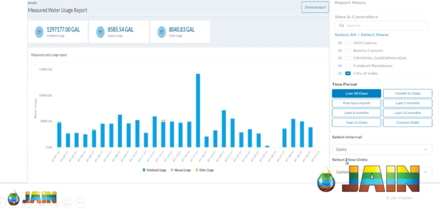Tick the Caldwell Residence checkbox
Screen dimensions: 440x209
point(348,66)
